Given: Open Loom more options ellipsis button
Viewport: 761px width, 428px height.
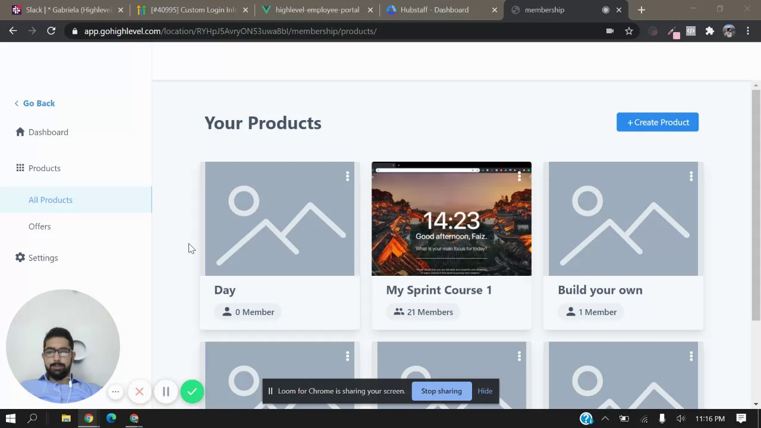Looking at the screenshot, I should [115, 392].
